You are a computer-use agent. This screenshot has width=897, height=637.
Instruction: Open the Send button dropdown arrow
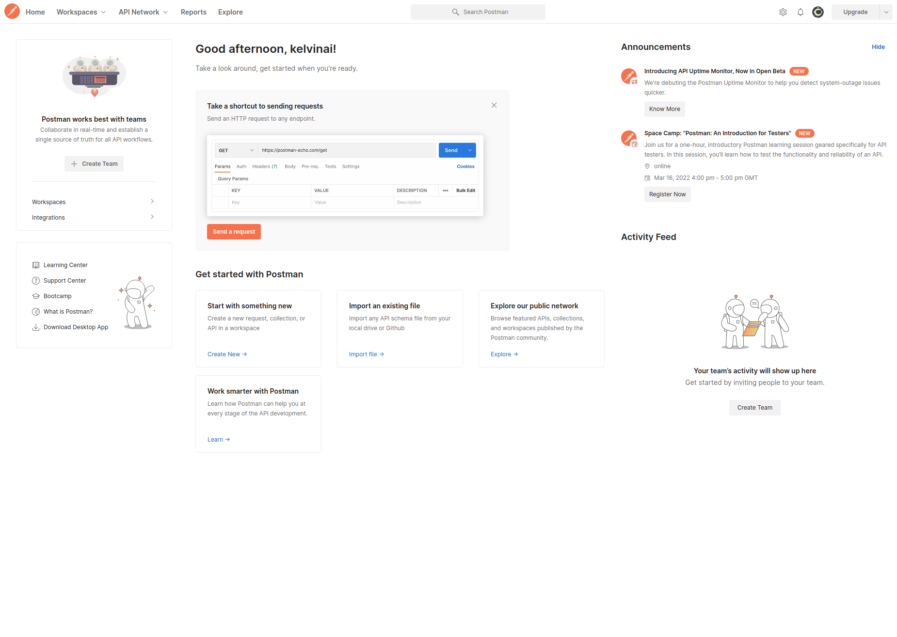(x=470, y=150)
